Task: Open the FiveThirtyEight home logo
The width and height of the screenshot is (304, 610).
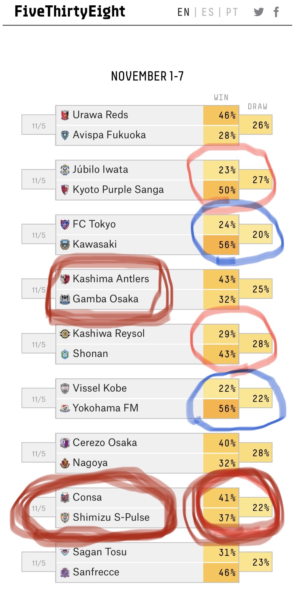Action: coord(70,12)
